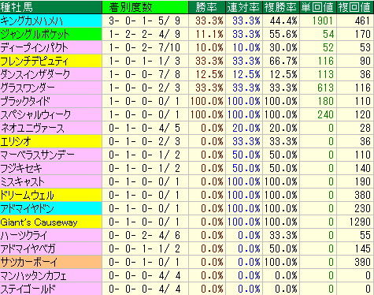Click the 613 win return for グラスワンダー

[325, 88]
